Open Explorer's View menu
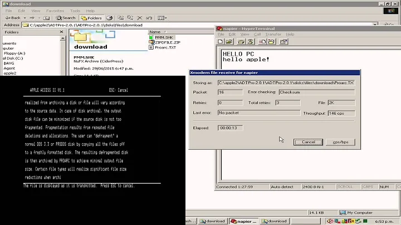Image resolution: width=401 pixels, height=225 pixels. coord(36,11)
